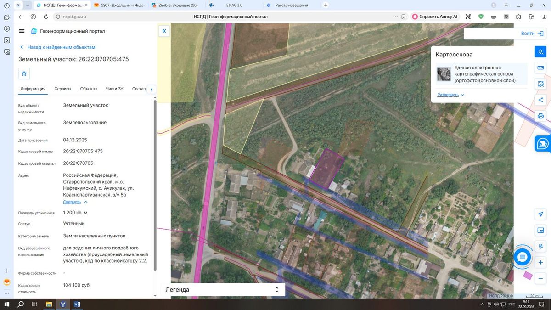
Task: Open the support chat tab on right edge
Action: (x=543, y=144)
